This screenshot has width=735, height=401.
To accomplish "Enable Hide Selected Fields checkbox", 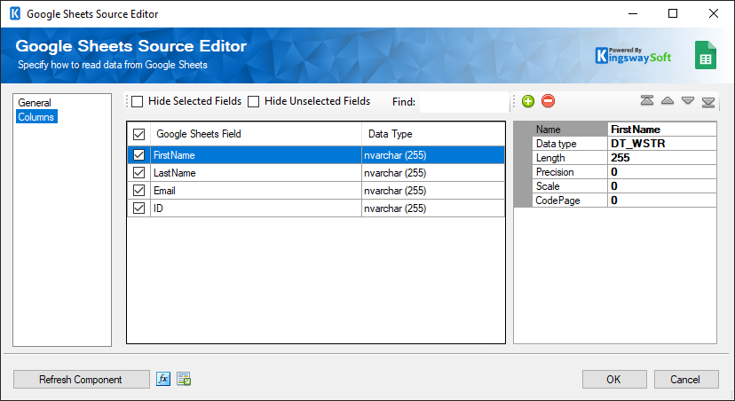I will click(138, 101).
